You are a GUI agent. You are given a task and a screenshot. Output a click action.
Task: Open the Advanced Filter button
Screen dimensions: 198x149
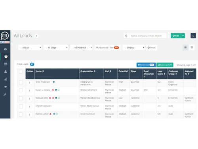107,48
